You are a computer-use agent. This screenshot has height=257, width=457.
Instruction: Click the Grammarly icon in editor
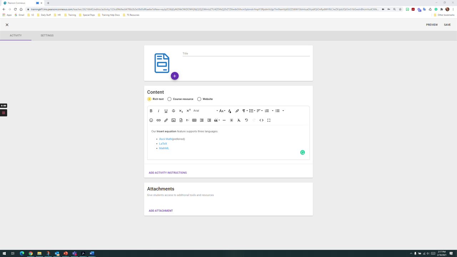click(302, 152)
